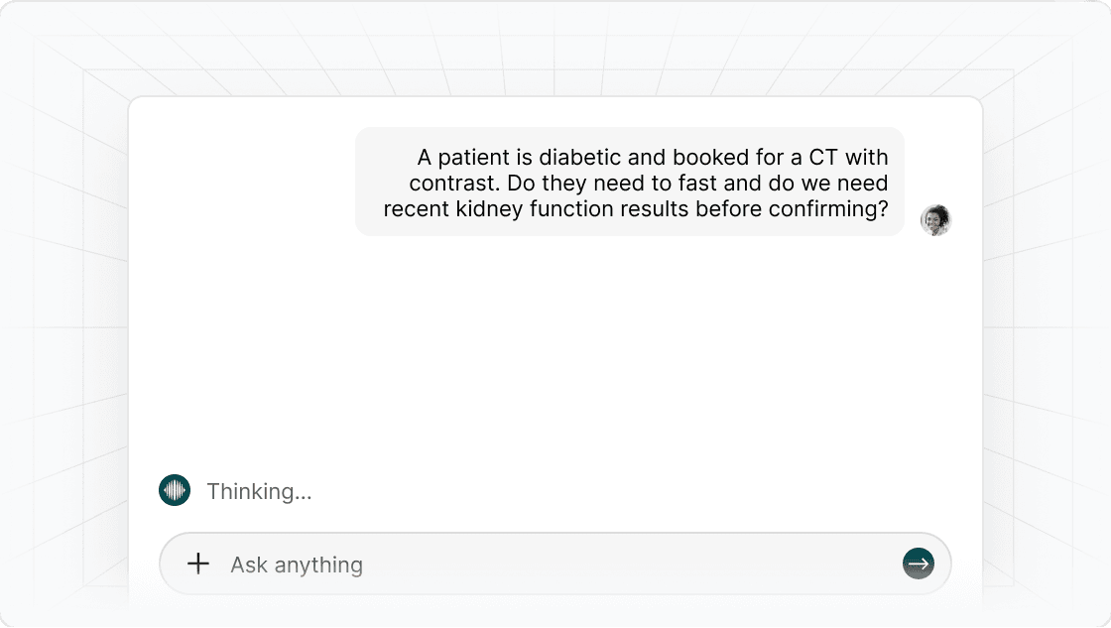1111x628 pixels.
Task: Click the Thinking... status text
Action: coord(259,491)
